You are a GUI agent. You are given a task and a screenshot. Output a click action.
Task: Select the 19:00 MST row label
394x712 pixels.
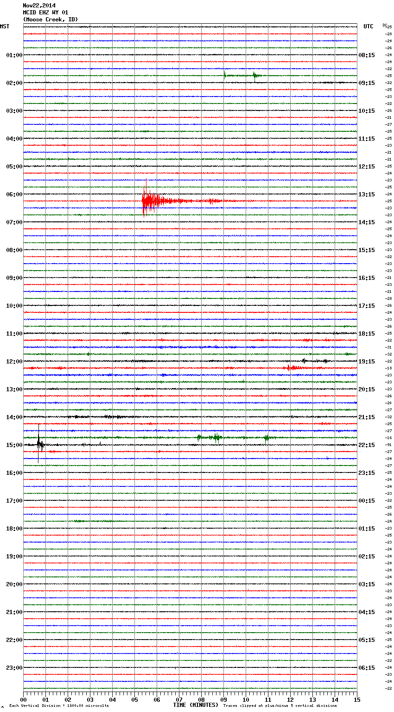[x=14, y=557]
